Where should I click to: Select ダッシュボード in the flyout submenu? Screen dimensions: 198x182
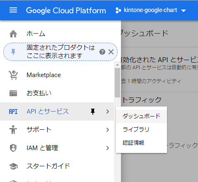point(141,116)
